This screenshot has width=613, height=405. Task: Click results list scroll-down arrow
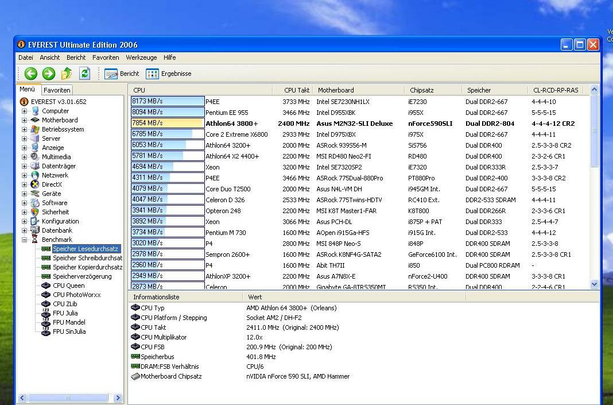[594, 284]
